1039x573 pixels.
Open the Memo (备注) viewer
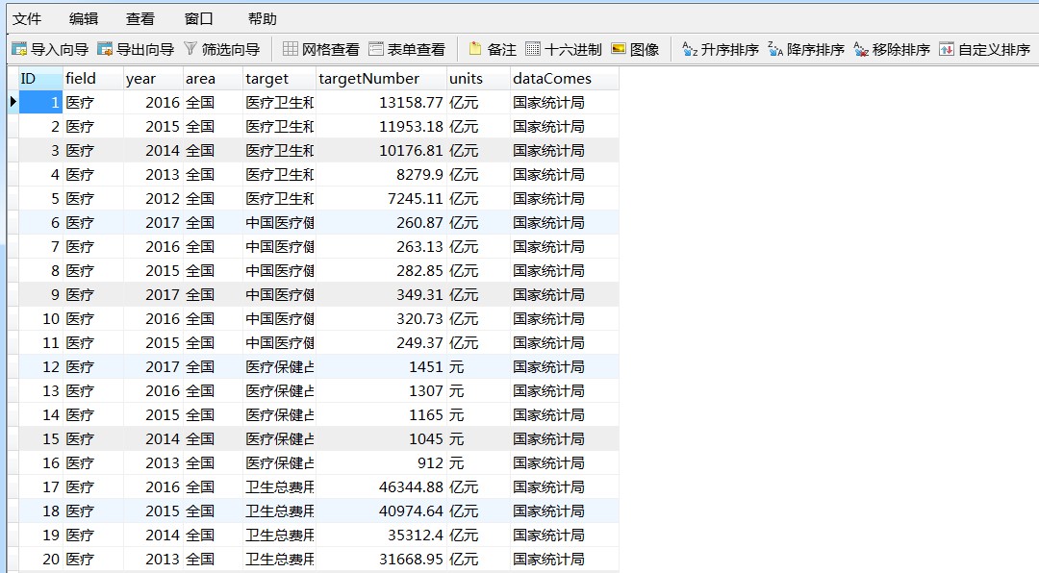(x=493, y=49)
